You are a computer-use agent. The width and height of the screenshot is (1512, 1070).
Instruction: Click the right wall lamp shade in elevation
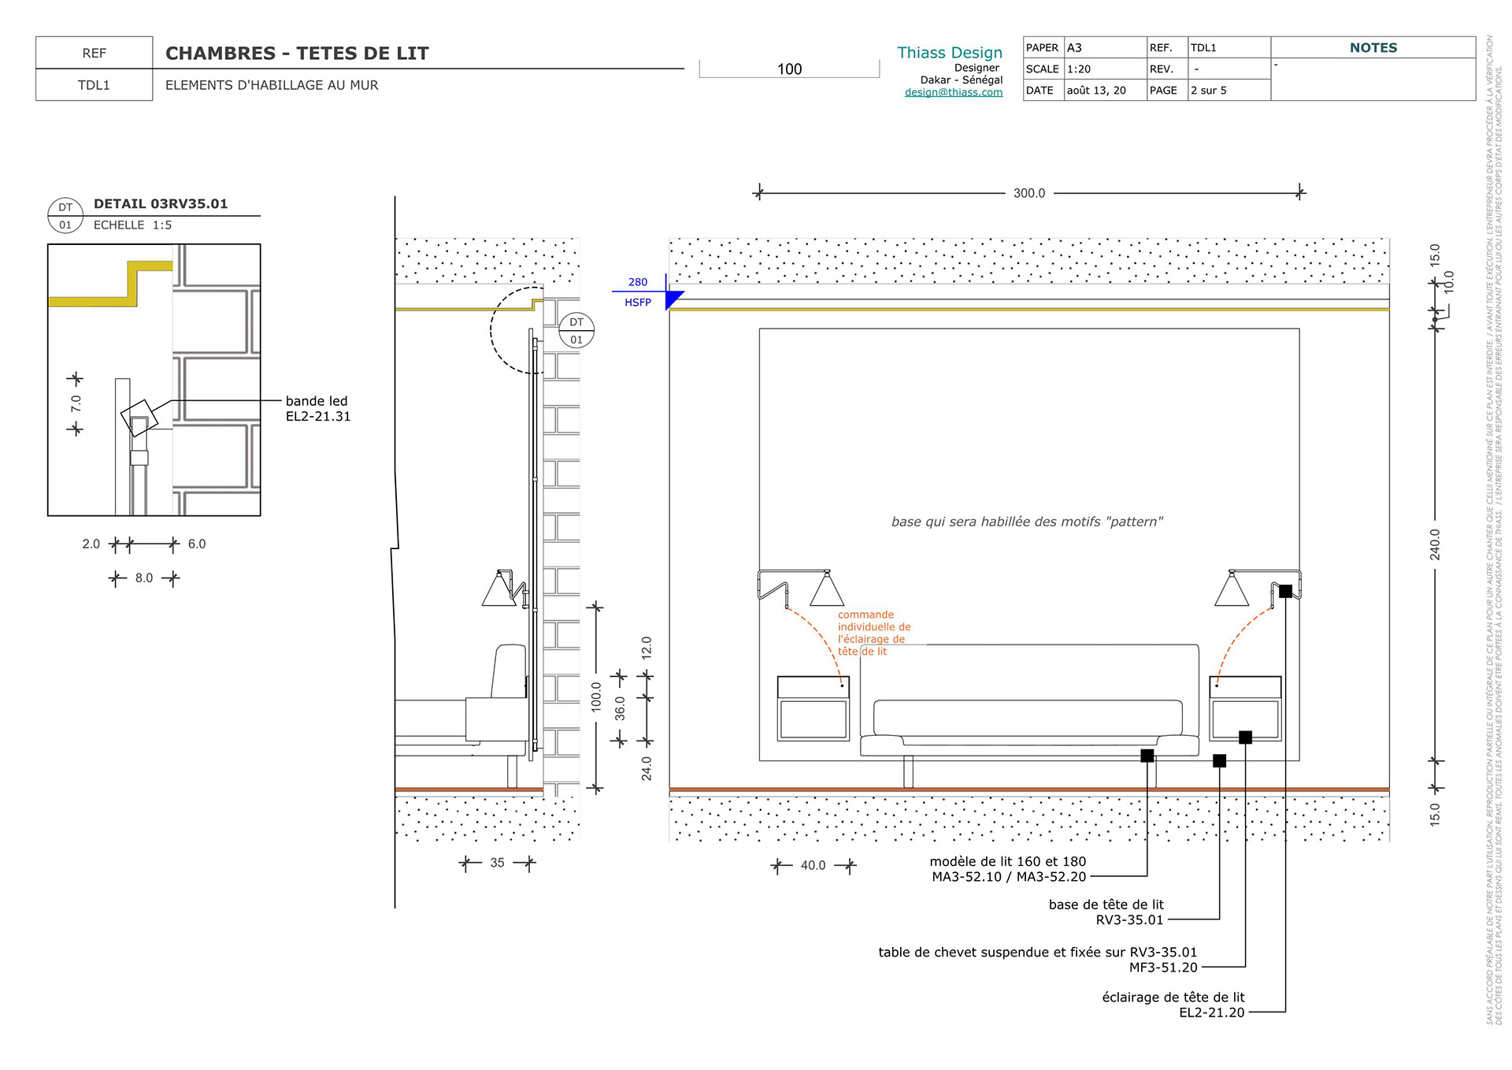[1232, 590]
